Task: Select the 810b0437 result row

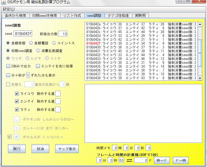Action: (x=141, y=74)
